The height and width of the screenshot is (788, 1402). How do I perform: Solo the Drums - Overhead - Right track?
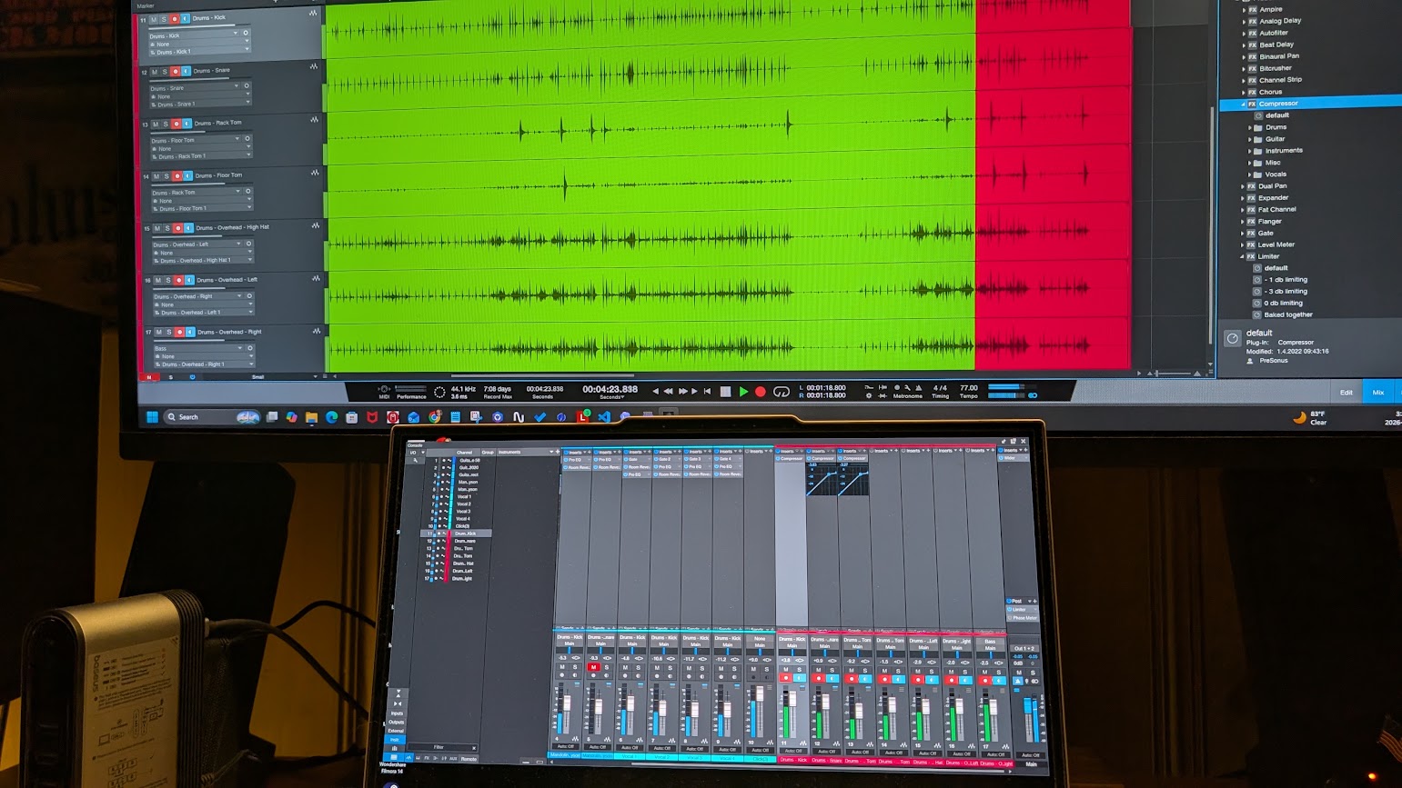(x=168, y=333)
